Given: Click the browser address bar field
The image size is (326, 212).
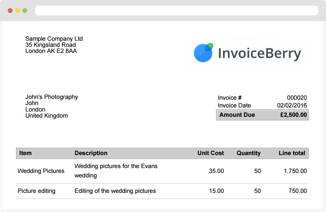Looking at the screenshot, I should click(176, 11).
